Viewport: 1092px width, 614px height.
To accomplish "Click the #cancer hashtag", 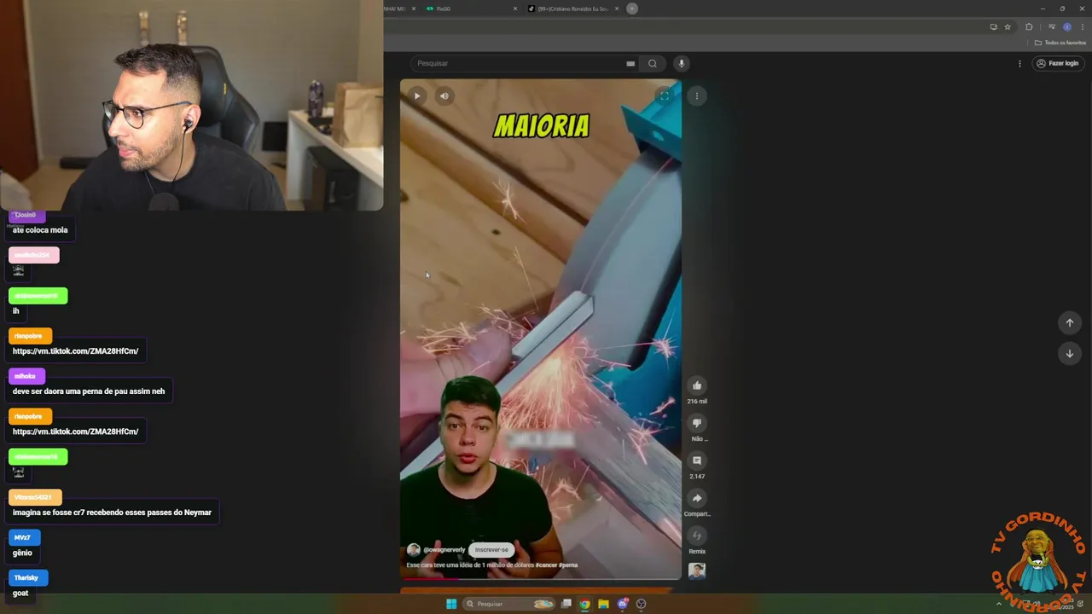I will (x=546, y=565).
